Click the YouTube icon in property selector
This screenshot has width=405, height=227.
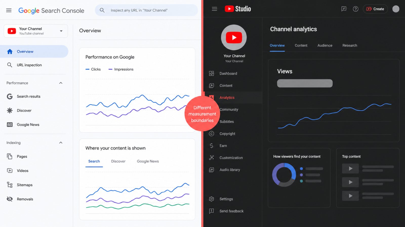point(12,31)
